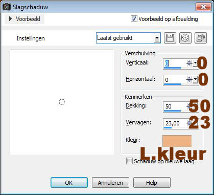This screenshot has width=214, height=195.
Task: Toggle Voorbeeld op afbeelding checkbox
Action: pyautogui.click(x=134, y=19)
